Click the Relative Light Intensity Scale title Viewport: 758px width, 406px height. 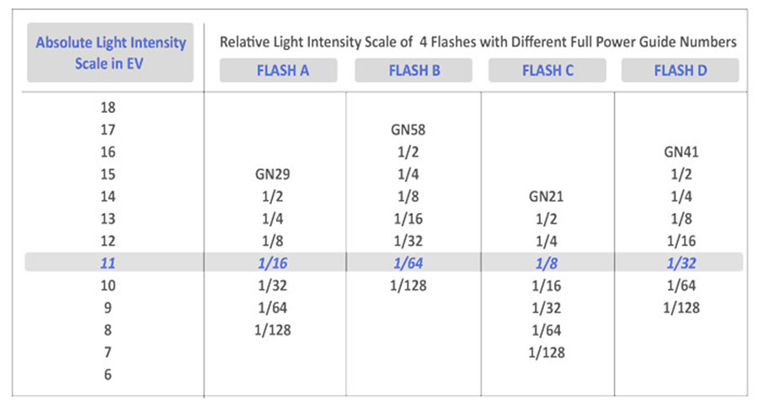click(x=478, y=42)
